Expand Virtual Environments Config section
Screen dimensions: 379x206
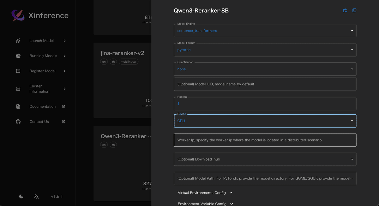(x=205, y=193)
